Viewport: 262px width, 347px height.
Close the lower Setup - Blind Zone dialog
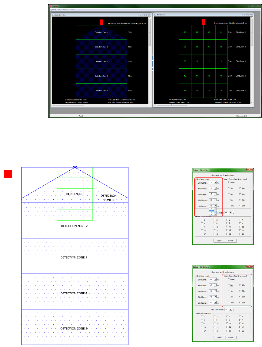[250, 267]
